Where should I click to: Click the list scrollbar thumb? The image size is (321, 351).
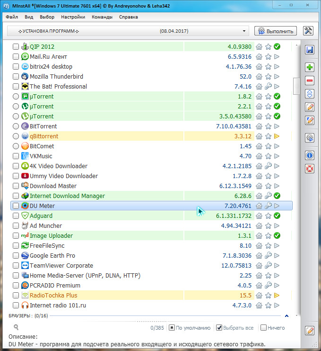click(296, 86)
